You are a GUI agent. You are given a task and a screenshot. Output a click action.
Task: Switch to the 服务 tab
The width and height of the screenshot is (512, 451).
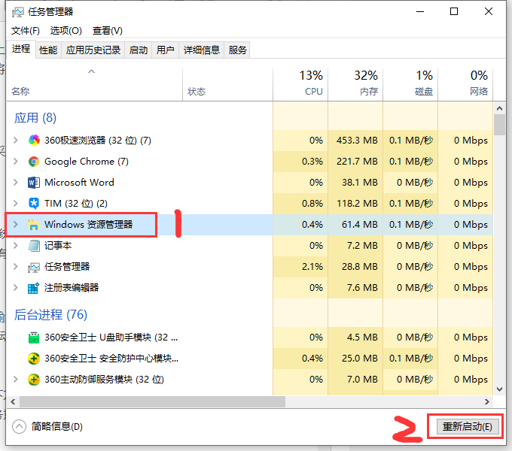[237, 50]
